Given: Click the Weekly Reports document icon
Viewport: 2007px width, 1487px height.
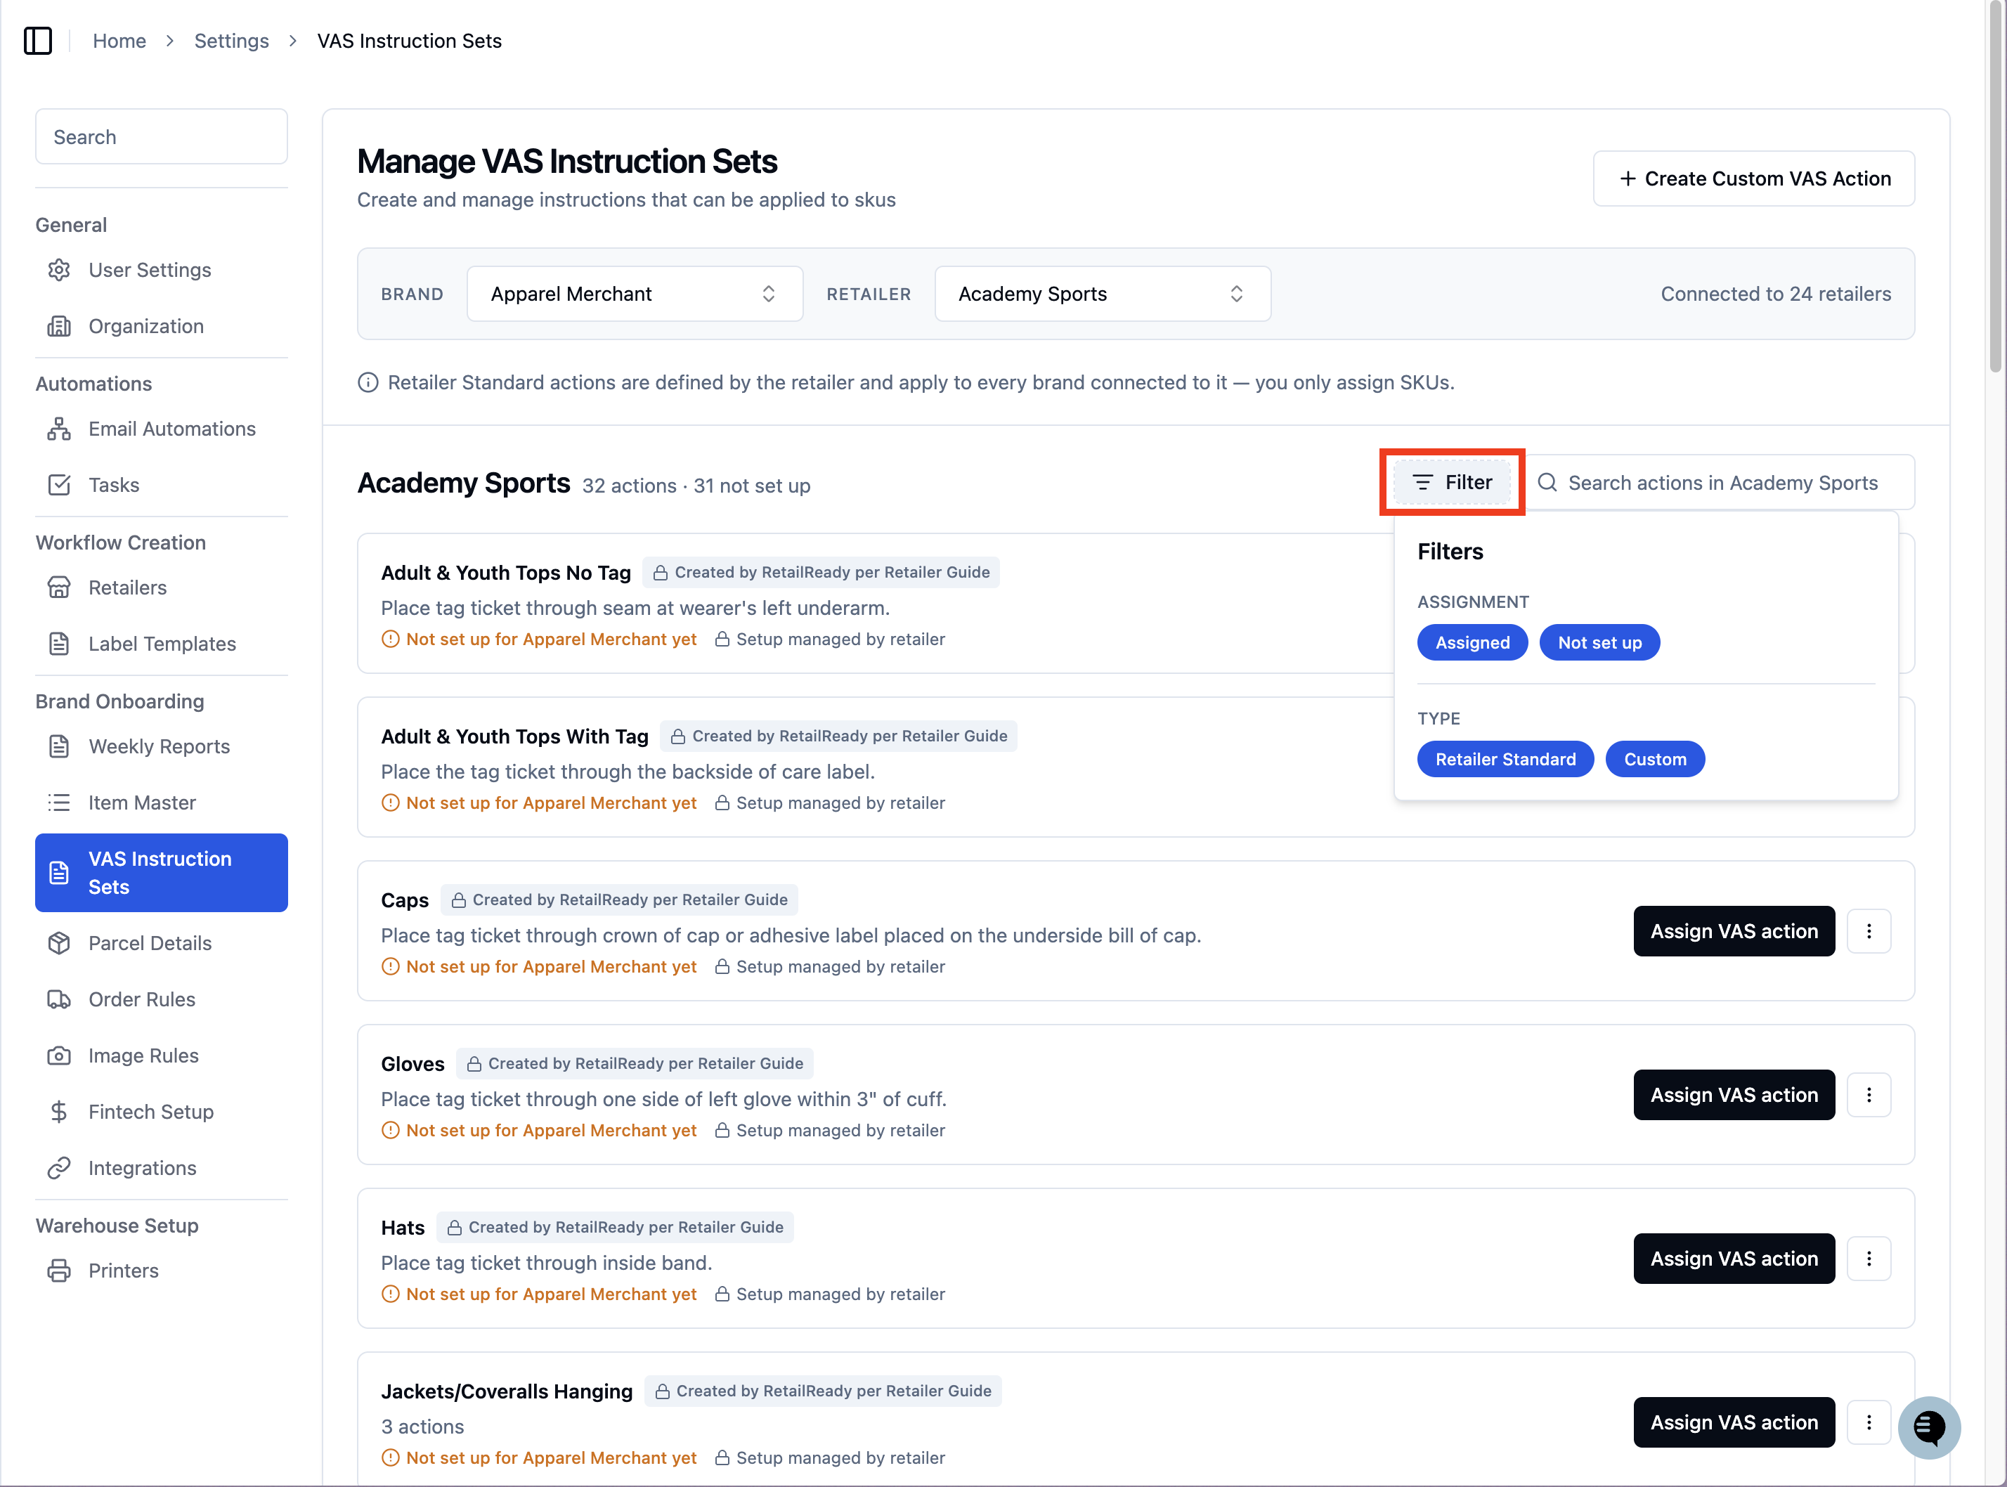Looking at the screenshot, I should tap(60, 746).
